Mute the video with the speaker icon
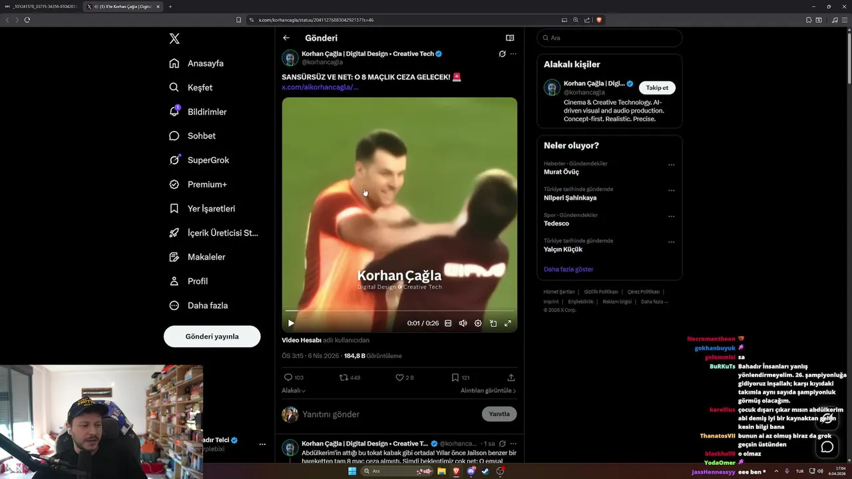 click(463, 323)
